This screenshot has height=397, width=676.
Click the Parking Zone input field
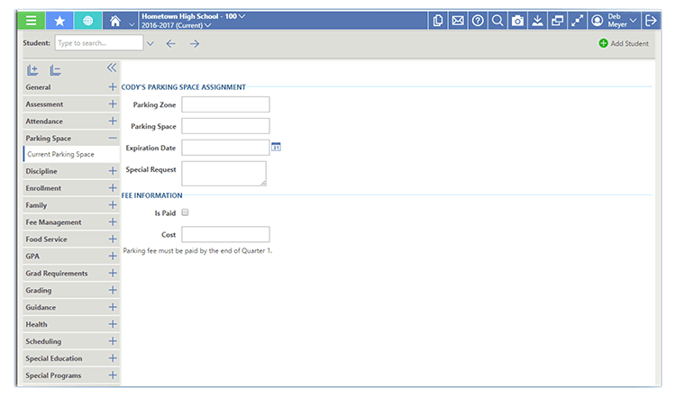pyautogui.click(x=225, y=104)
